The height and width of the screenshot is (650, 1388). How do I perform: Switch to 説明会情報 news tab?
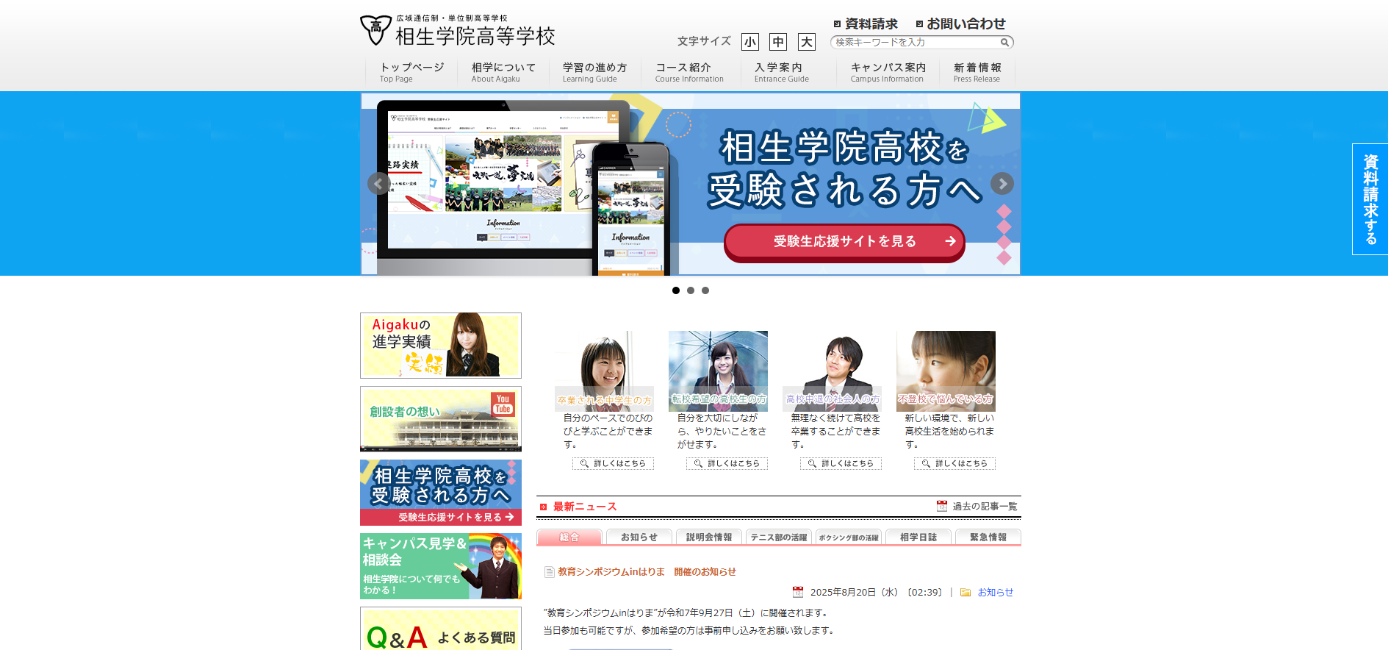pos(709,537)
